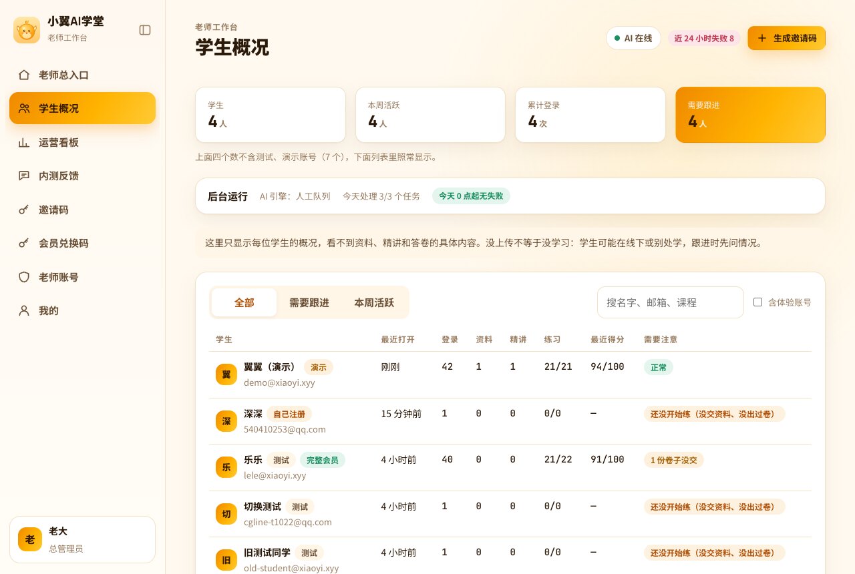Open the 需要跟进 summary card

coord(750,115)
